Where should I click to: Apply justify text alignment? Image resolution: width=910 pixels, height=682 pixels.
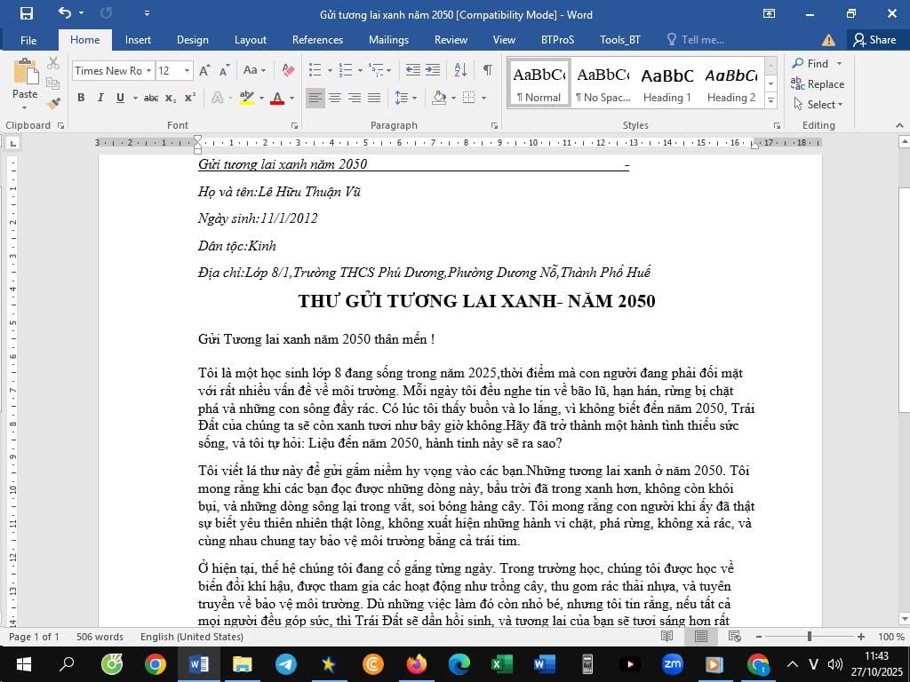(x=374, y=98)
